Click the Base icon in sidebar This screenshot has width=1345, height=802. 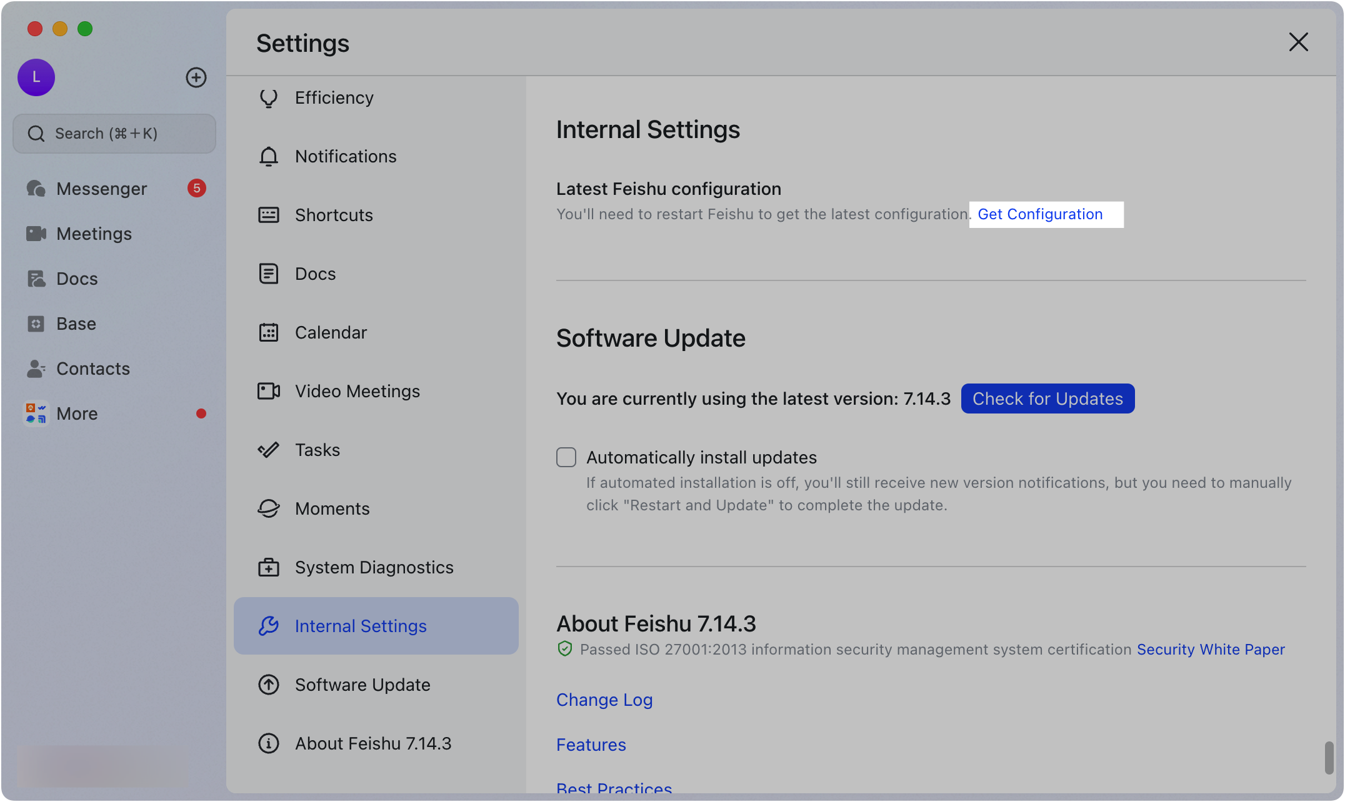[36, 324]
